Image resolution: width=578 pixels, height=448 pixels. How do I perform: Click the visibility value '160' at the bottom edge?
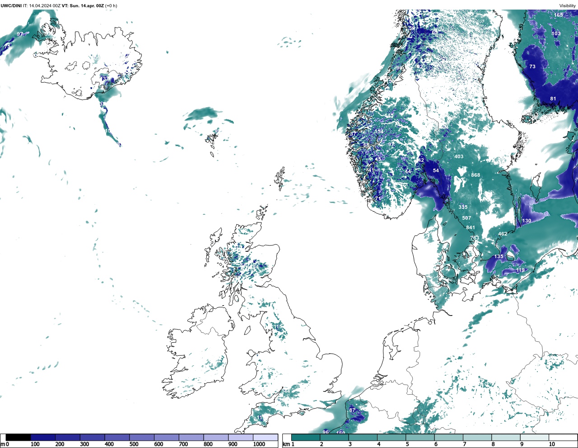(x=341, y=433)
